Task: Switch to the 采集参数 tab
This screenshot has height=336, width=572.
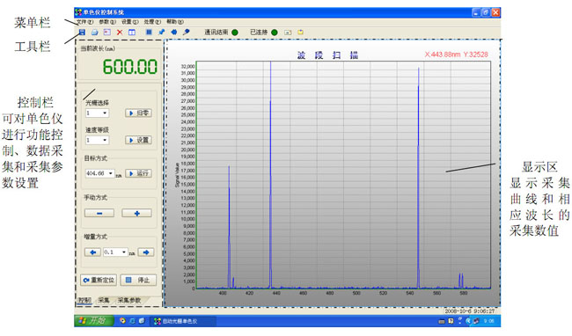Action: 129,300
